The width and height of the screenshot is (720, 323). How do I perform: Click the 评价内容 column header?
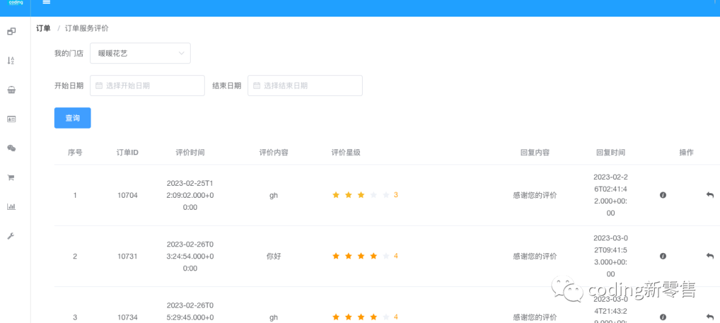pos(274,153)
